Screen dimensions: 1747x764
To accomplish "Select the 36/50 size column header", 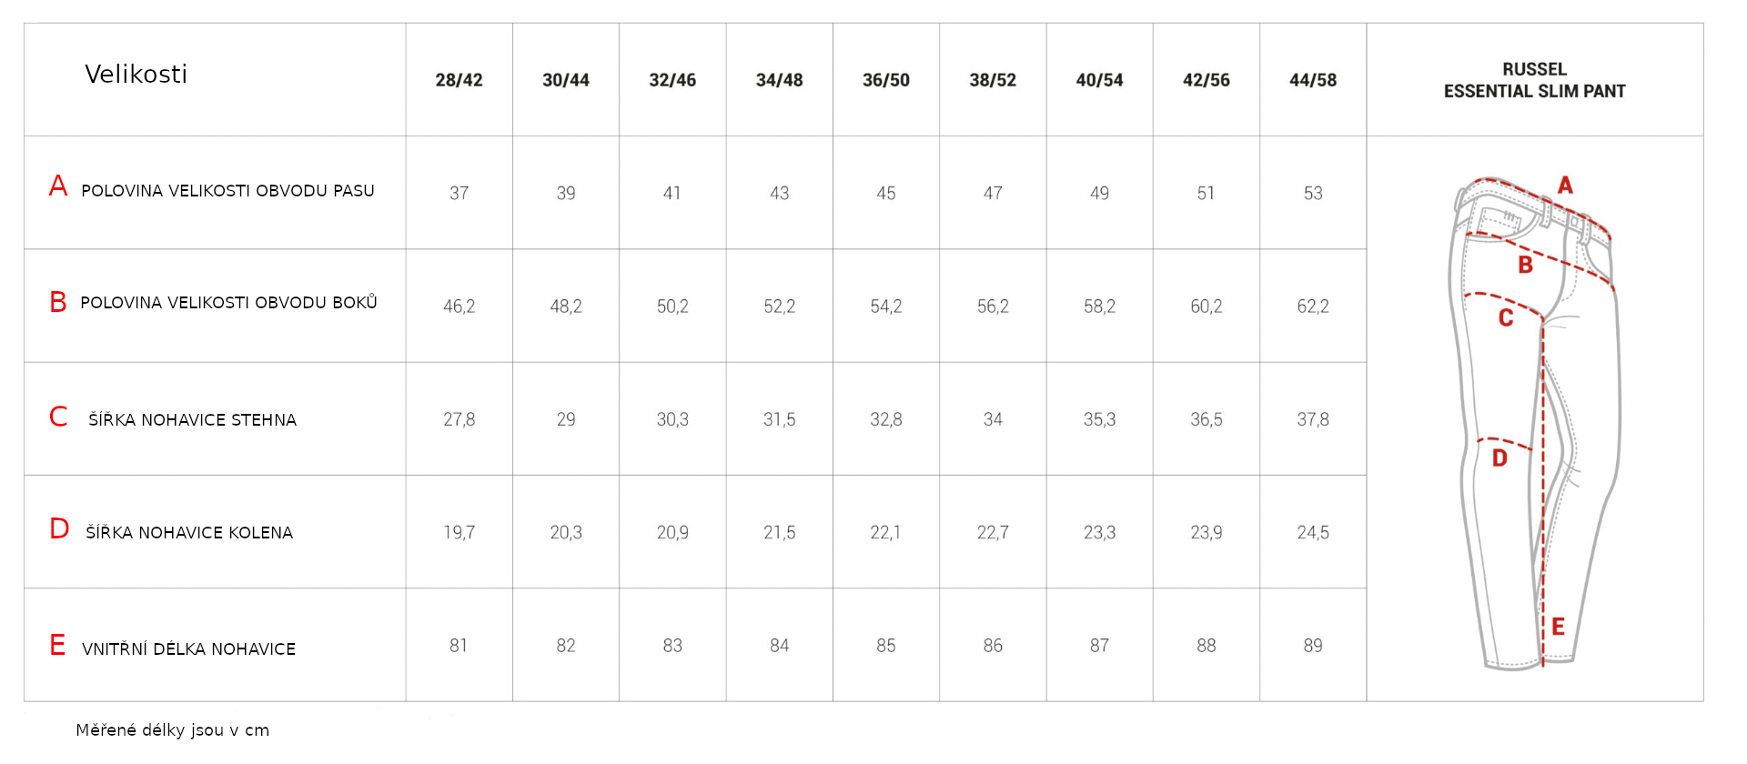I will (886, 80).
